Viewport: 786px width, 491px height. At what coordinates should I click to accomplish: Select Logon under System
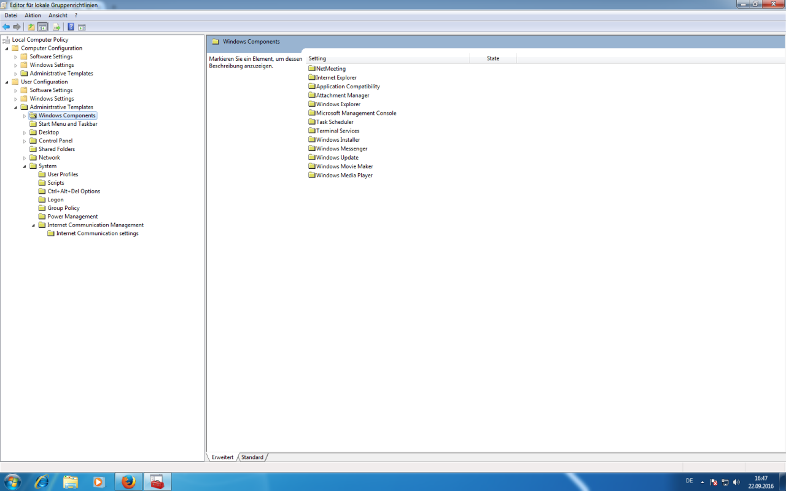[55, 199]
